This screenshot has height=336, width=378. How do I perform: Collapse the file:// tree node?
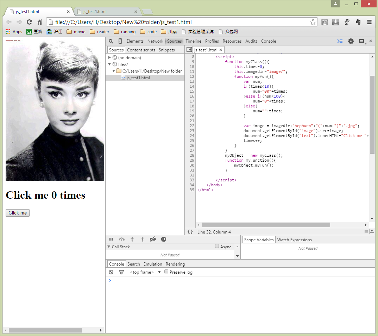click(109, 64)
